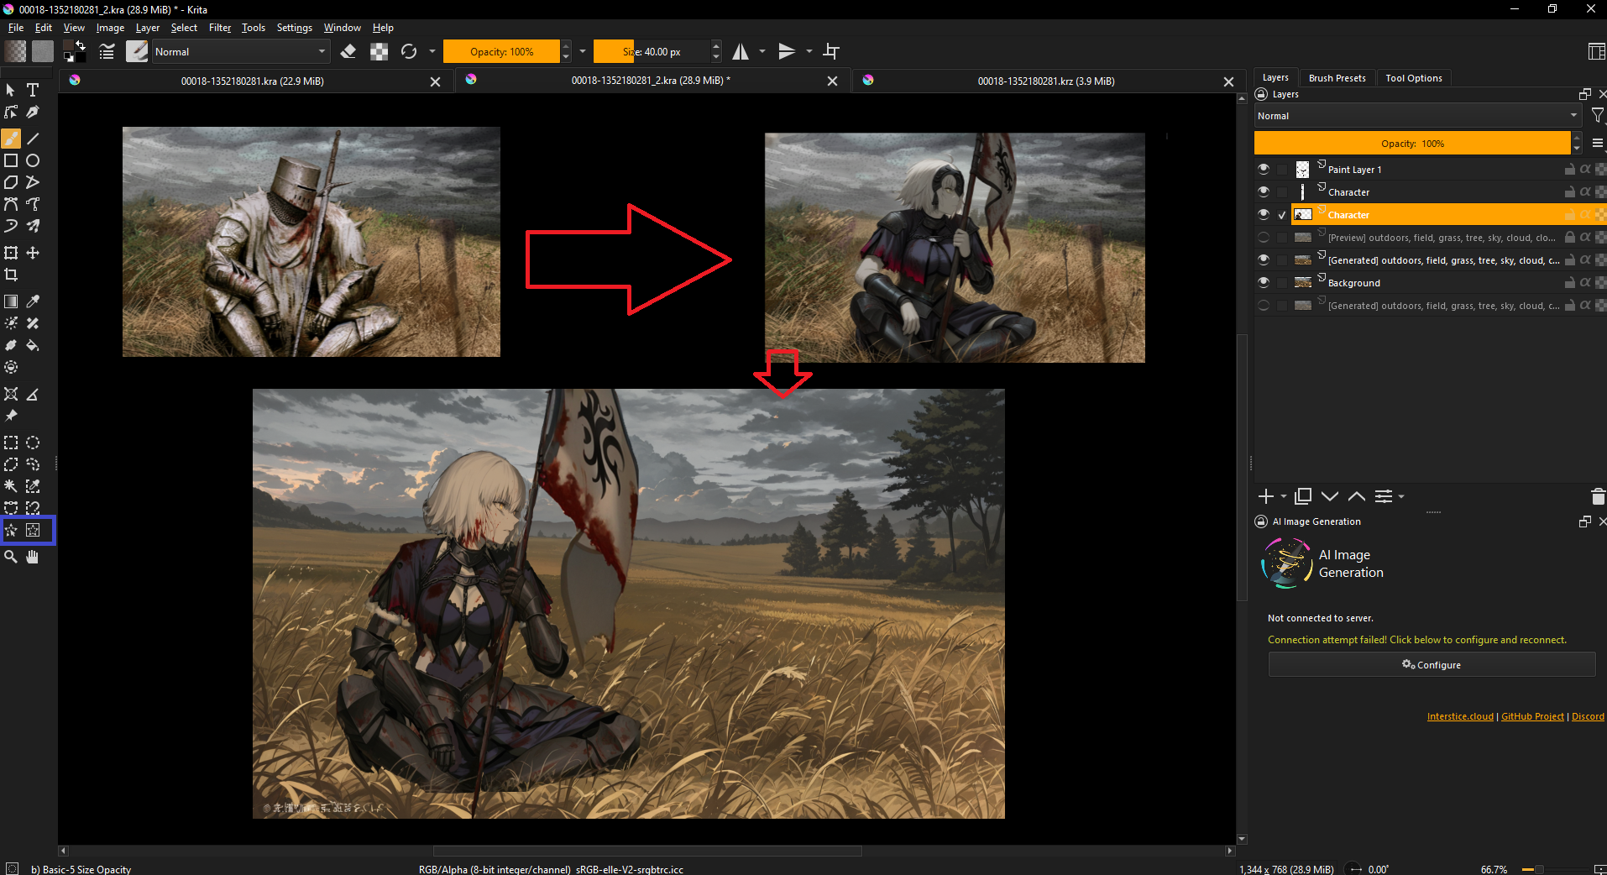Click the reload brush preset icon
Image resolution: width=1607 pixels, height=875 pixels.
[409, 51]
